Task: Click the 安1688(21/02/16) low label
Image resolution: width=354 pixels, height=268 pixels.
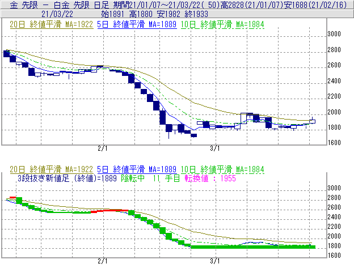Action: 315,5
